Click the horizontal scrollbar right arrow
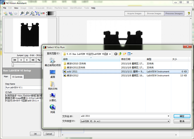The image size is (194, 139). click(176, 135)
